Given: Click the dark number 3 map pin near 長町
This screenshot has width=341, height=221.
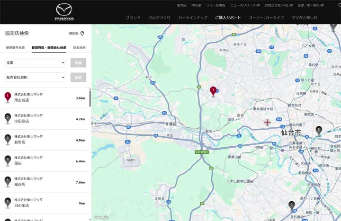Looking at the screenshot, I should (292, 206).
